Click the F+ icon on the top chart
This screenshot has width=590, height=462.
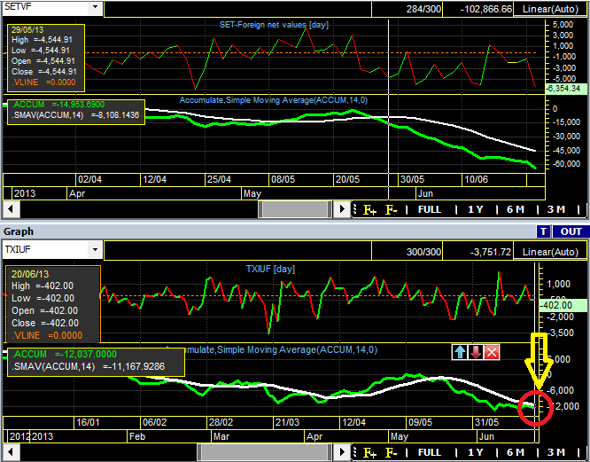click(369, 209)
